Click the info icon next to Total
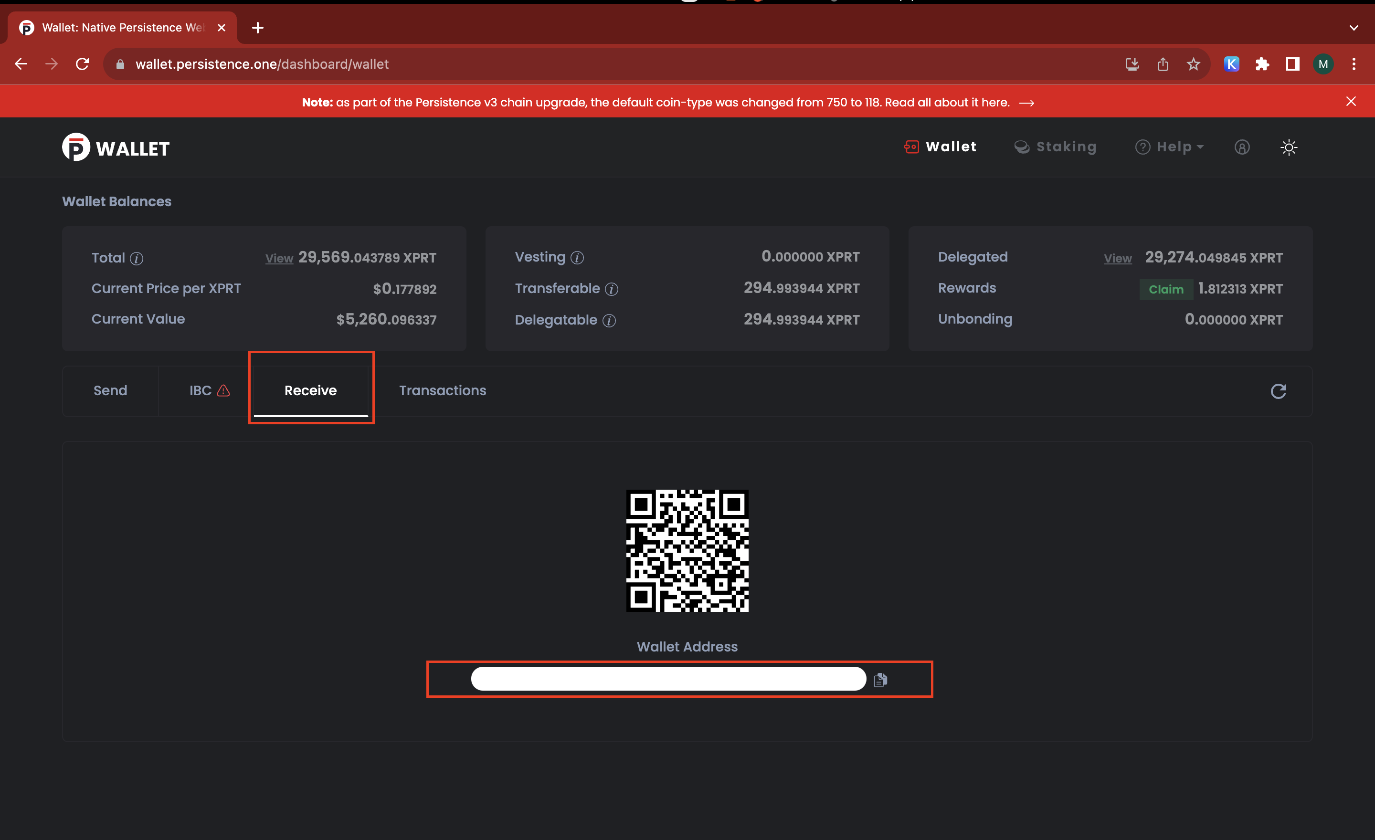1375x840 pixels. [x=137, y=258]
